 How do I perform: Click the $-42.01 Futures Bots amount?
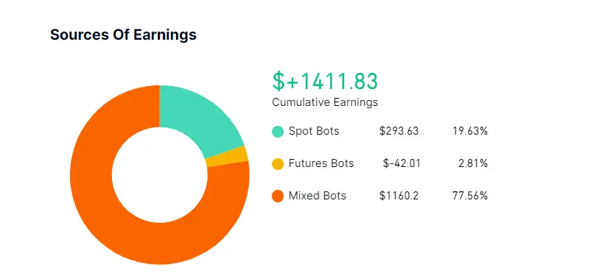coord(402,163)
